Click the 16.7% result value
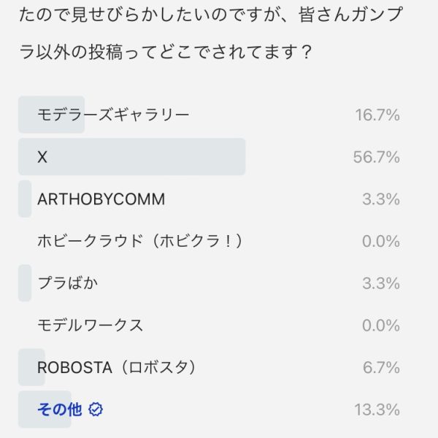438x438 pixels. pos(377,115)
